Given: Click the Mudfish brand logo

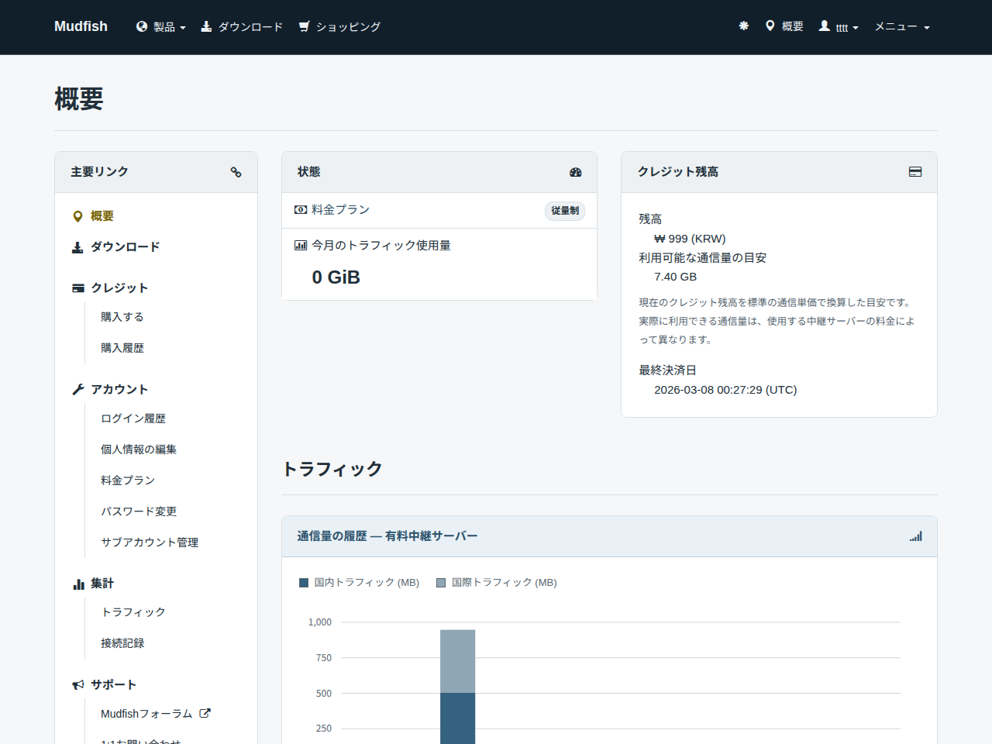Looking at the screenshot, I should 81,26.
